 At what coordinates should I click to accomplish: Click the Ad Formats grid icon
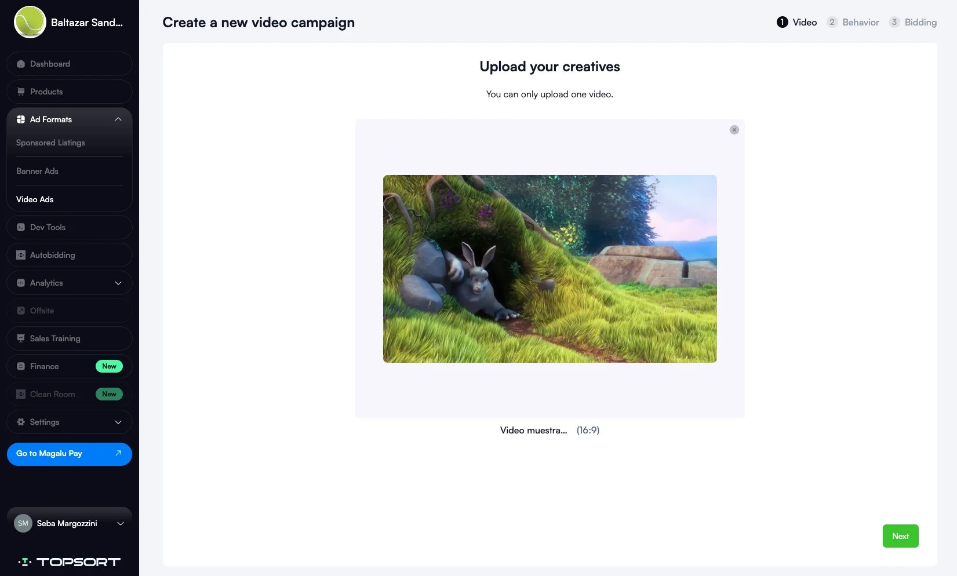pyautogui.click(x=21, y=119)
